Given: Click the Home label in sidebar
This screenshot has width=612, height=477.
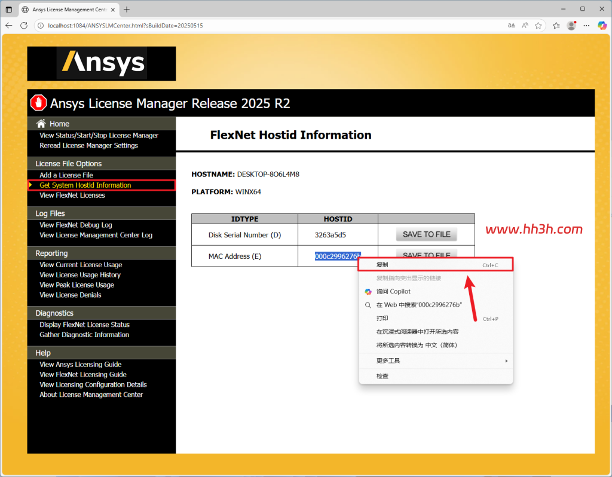Looking at the screenshot, I should (59, 124).
